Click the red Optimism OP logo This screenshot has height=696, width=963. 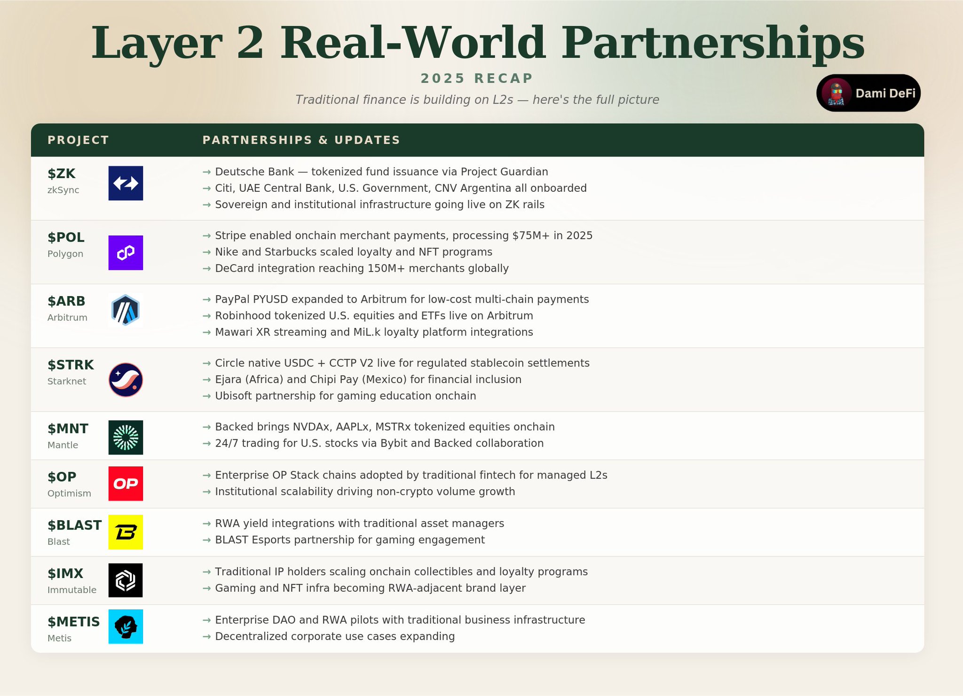pyautogui.click(x=126, y=484)
